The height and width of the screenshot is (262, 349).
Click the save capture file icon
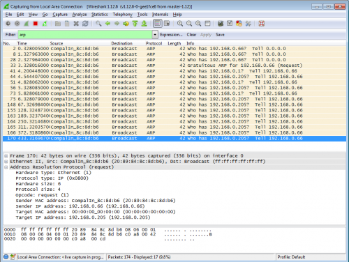point(67,24)
